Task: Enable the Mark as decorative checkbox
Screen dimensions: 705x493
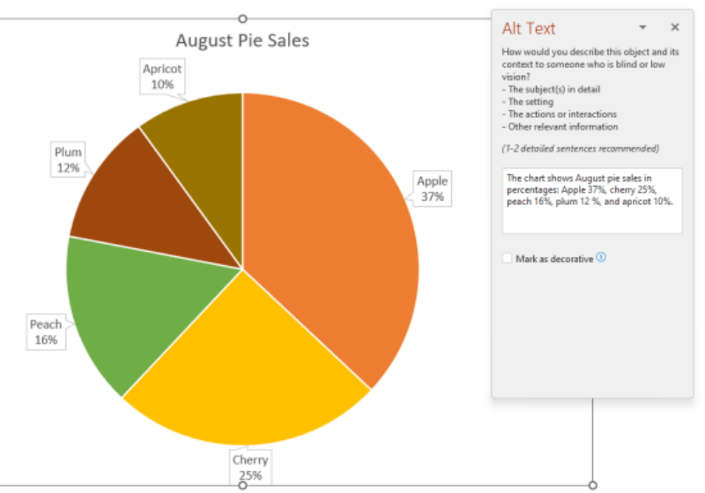Action: [x=507, y=259]
